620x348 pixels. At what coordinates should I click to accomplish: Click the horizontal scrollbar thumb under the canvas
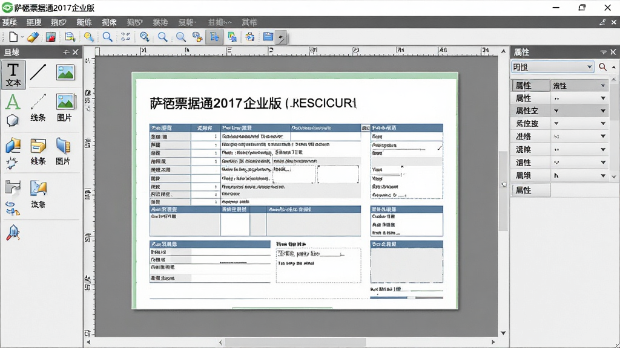tap(295, 342)
